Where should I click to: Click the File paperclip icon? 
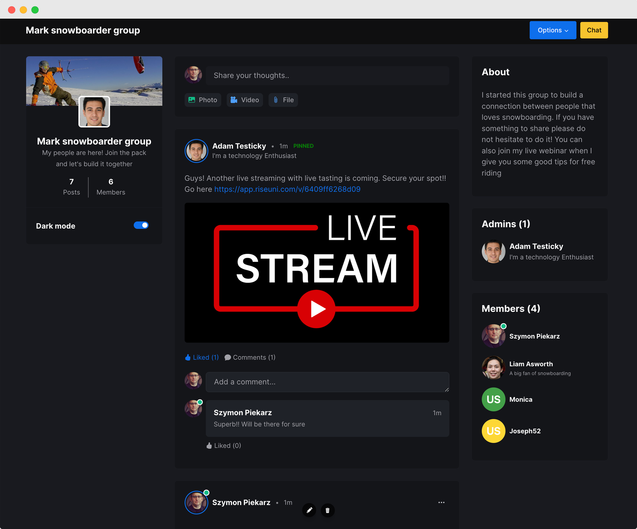(x=276, y=100)
